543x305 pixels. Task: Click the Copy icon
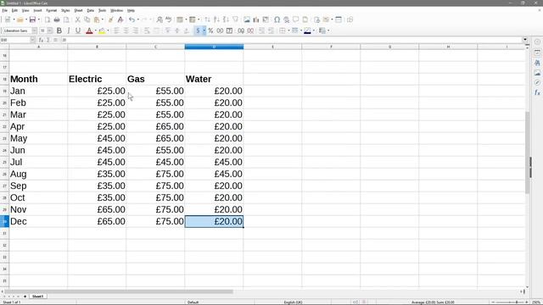point(87,19)
